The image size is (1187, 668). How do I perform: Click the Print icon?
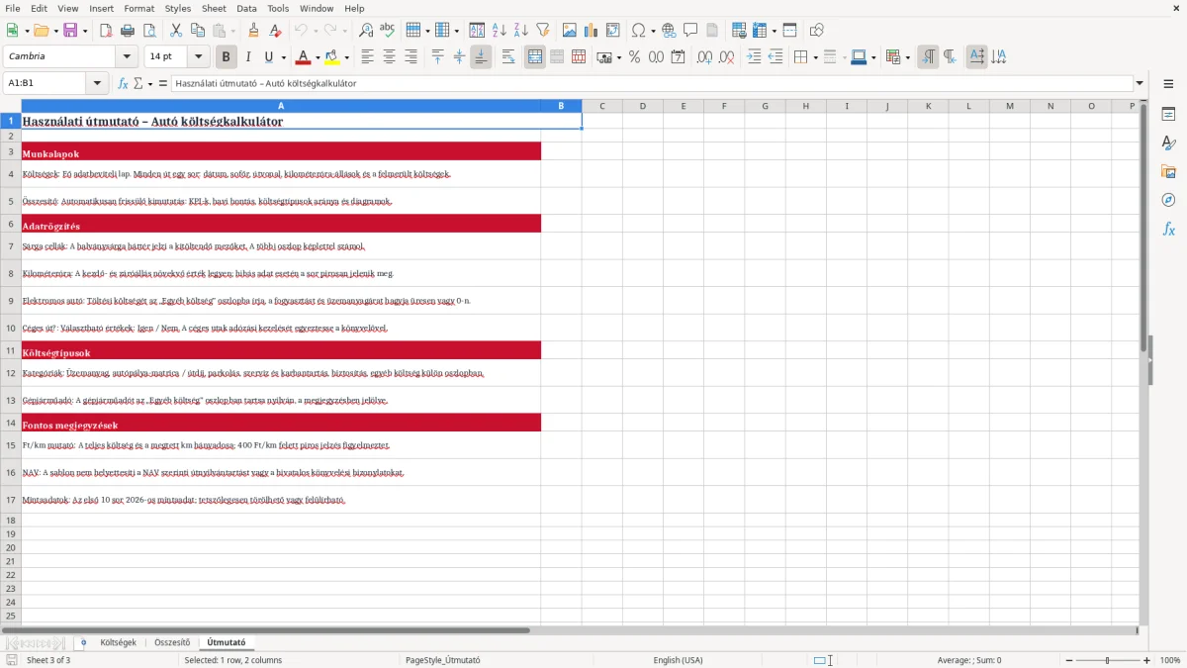[x=127, y=31]
